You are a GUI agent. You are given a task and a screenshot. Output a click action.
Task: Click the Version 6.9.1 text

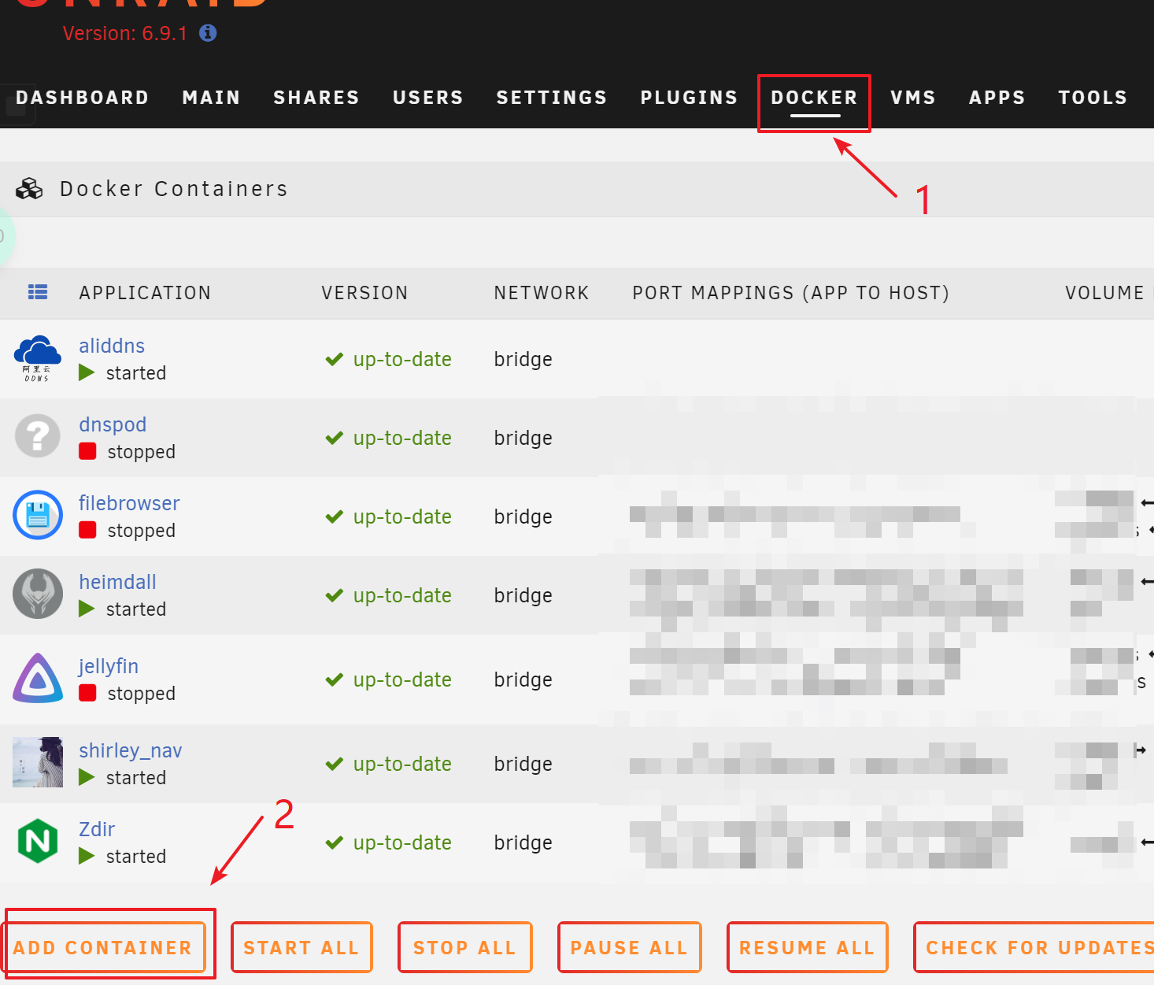(125, 34)
